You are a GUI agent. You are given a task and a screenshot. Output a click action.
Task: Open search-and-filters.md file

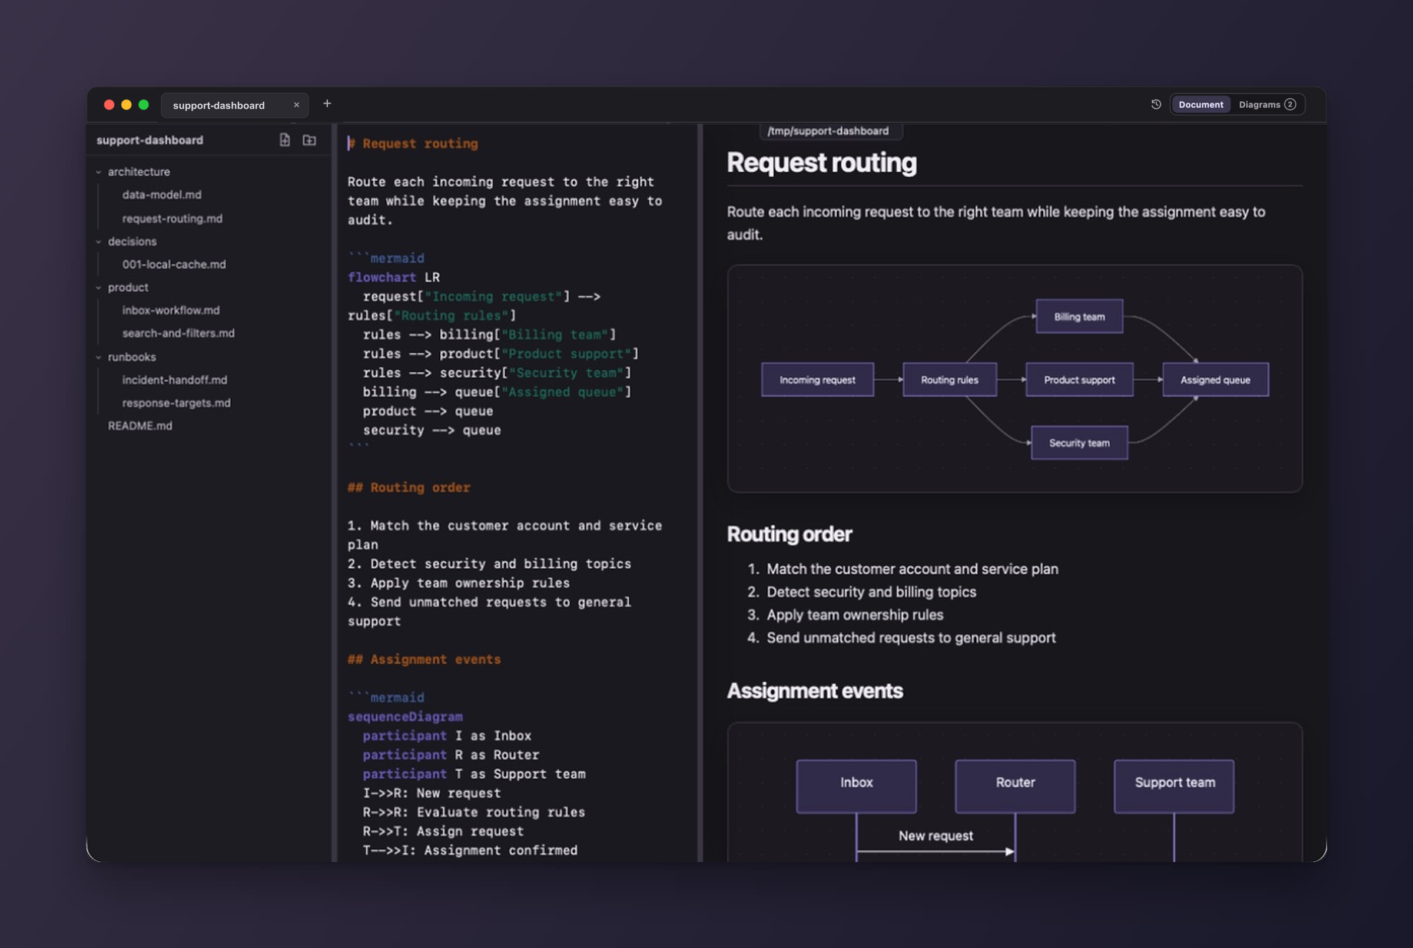point(178,333)
